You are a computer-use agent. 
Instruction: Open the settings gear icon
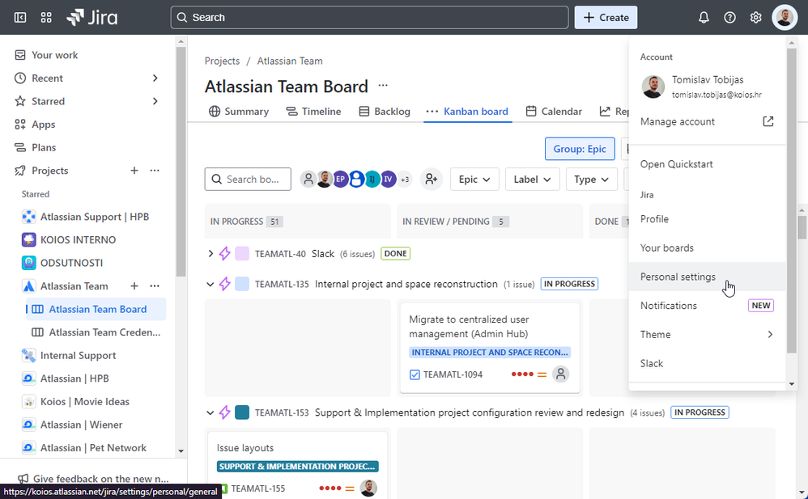point(755,18)
